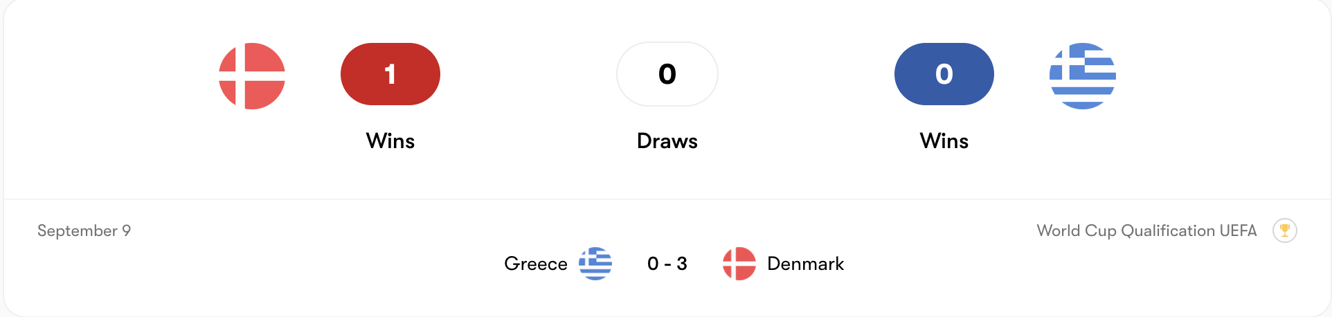Select the blue Greece wins badge

tap(944, 74)
